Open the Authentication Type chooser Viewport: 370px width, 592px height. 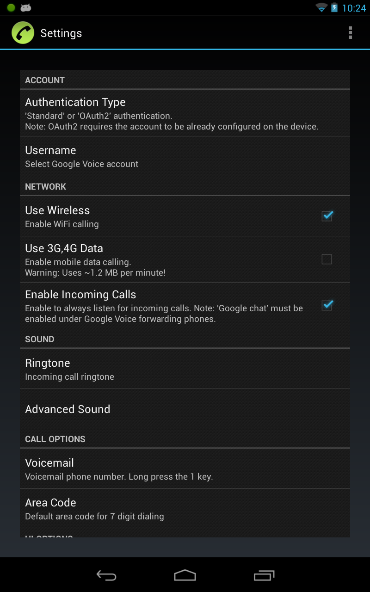click(x=185, y=112)
